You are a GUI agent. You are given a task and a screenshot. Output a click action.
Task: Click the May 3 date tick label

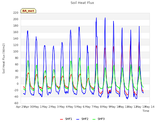tap(55, 107)
